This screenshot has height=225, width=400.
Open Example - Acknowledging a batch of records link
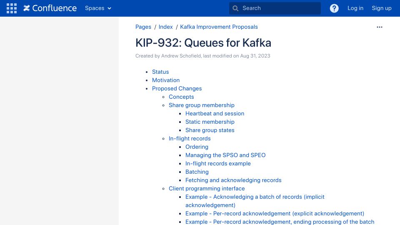click(255, 201)
